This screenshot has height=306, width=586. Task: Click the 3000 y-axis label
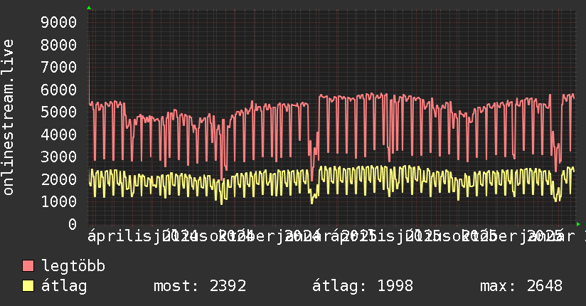click(x=59, y=157)
